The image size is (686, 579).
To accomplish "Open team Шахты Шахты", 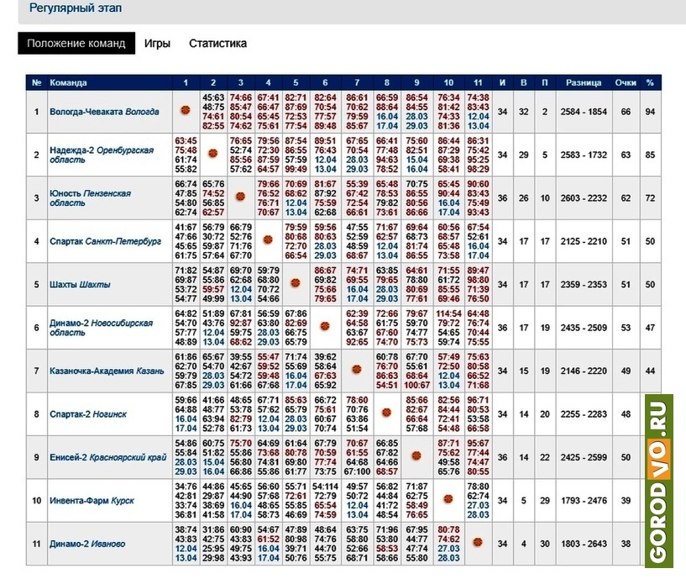I will click(80, 285).
